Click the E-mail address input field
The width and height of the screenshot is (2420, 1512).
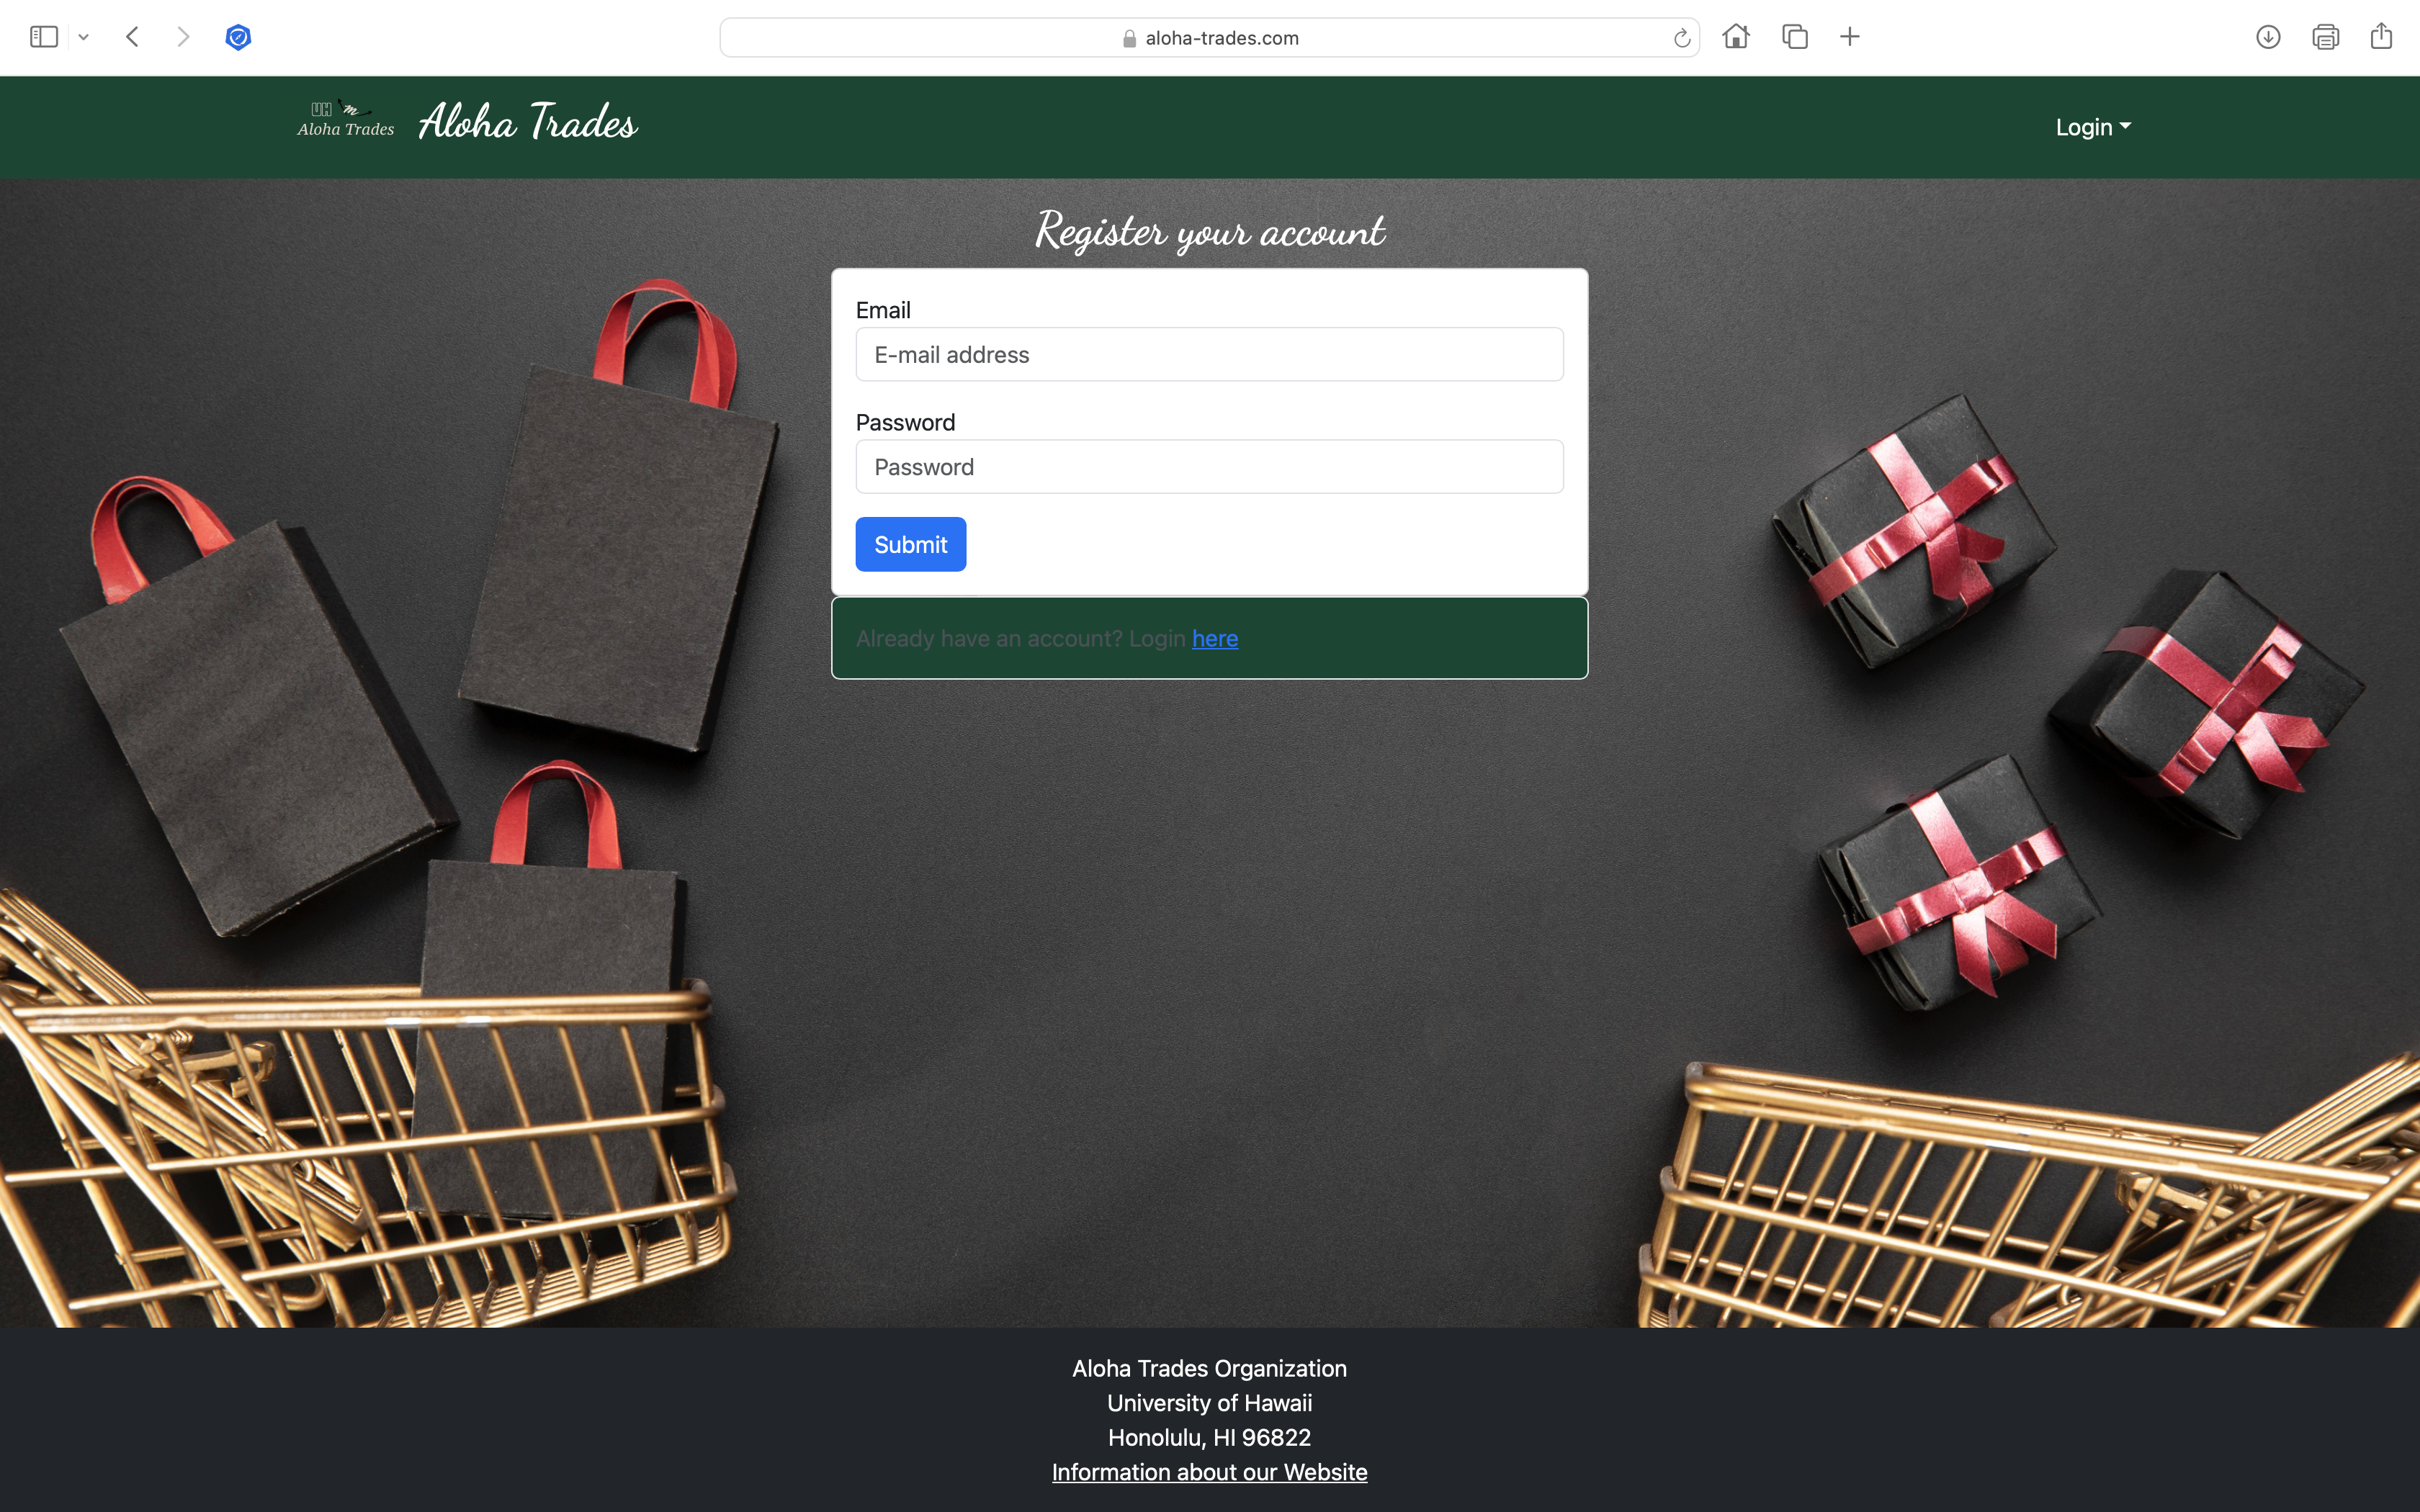(1209, 354)
